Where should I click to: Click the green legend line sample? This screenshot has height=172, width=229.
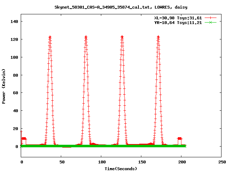point(210,23)
